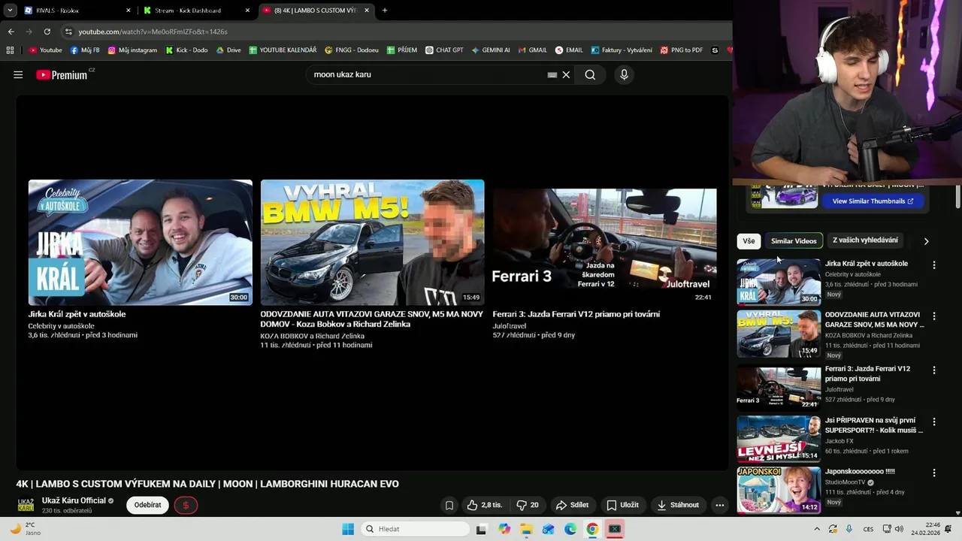The height and width of the screenshot is (541, 962).
Task: Open Jirka Král end-screen video thumbnail
Action: click(x=141, y=242)
